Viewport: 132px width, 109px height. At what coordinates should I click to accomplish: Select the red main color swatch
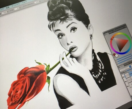(x=114, y=55)
